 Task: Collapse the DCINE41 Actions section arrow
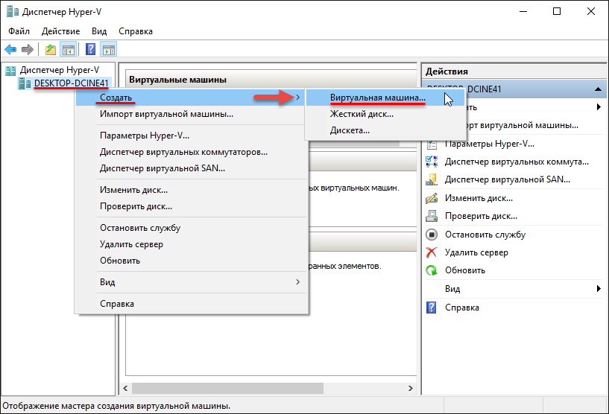pyautogui.click(x=598, y=89)
